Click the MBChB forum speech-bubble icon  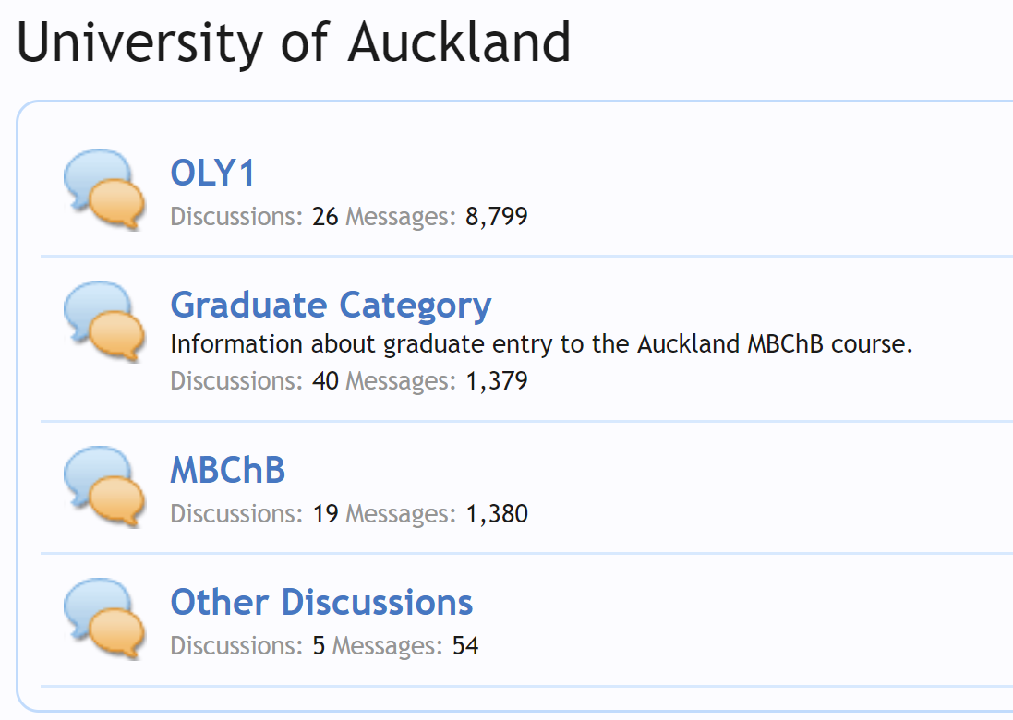tap(104, 486)
